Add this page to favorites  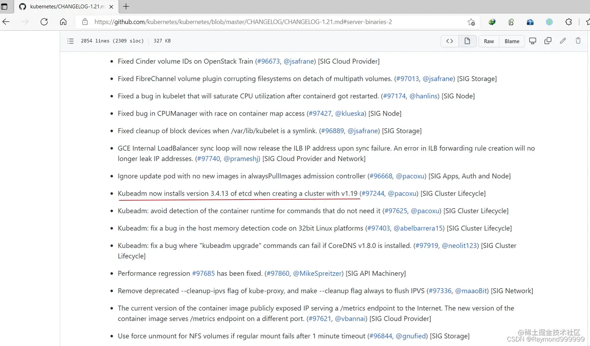tap(471, 22)
